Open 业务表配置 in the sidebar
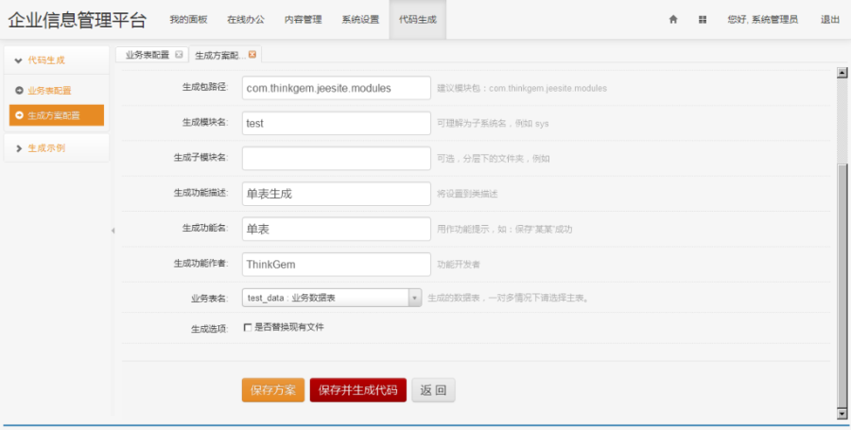This screenshot has width=851, height=430. (49, 91)
